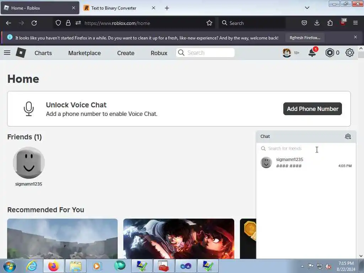Open the Firefox downloads panel
This screenshot has height=273, width=364.
pos(317,23)
